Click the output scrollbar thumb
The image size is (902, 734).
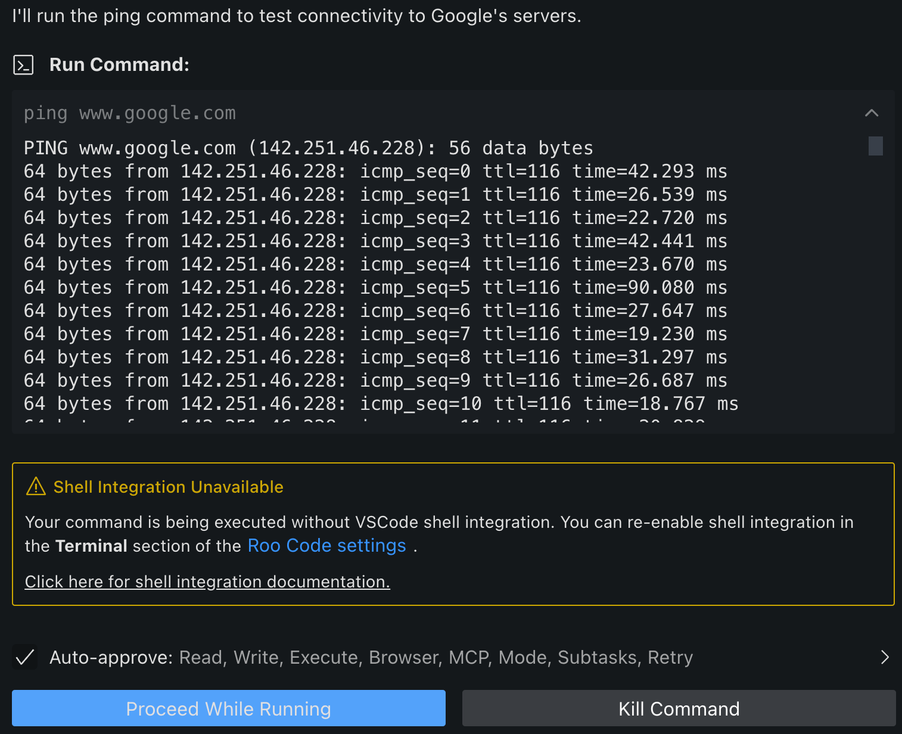[875, 146]
